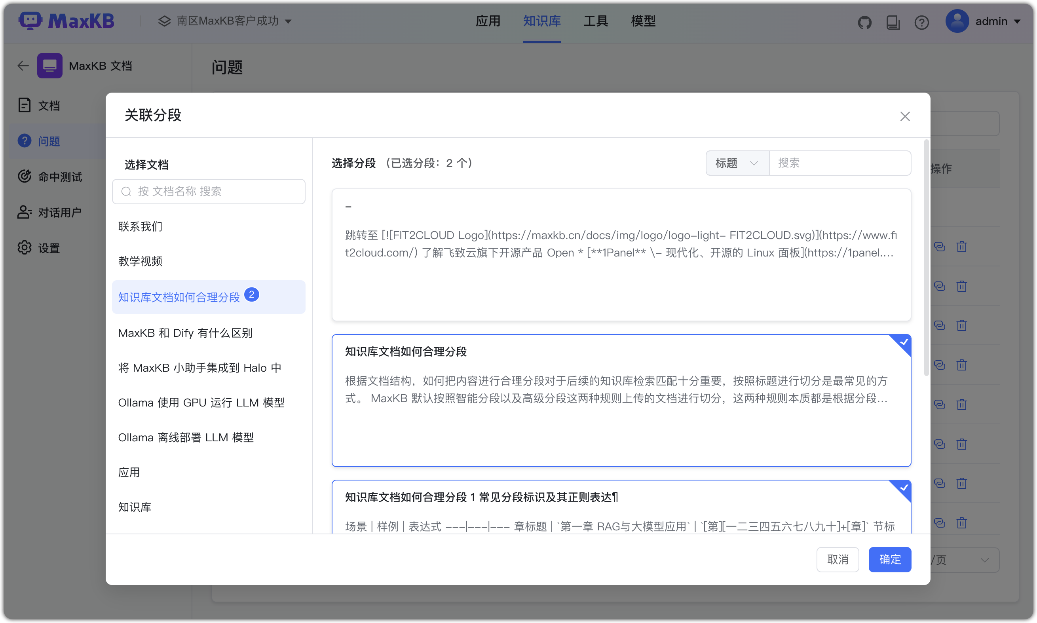Select 将 MaxKB 小助手集成到 Halo 中

tap(209, 368)
